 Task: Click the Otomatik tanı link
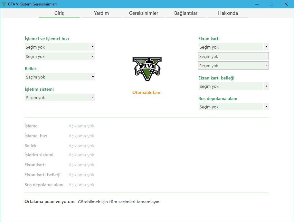coord(146,92)
